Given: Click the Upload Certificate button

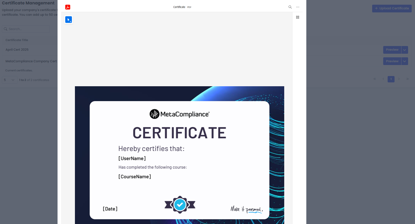Looking at the screenshot, I should [392, 9].
